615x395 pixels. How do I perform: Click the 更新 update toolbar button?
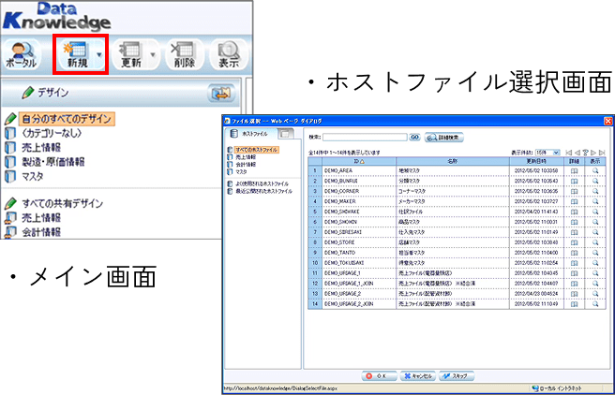(131, 55)
